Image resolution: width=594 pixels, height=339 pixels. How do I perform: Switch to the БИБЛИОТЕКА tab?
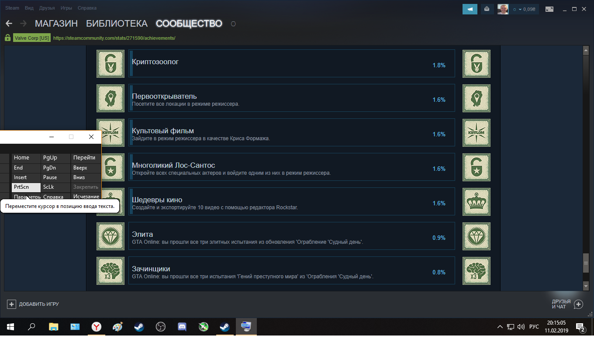tap(117, 24)
